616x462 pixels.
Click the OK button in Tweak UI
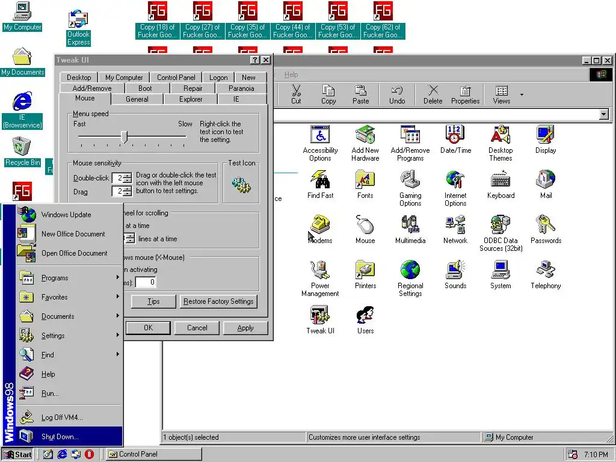148,328
